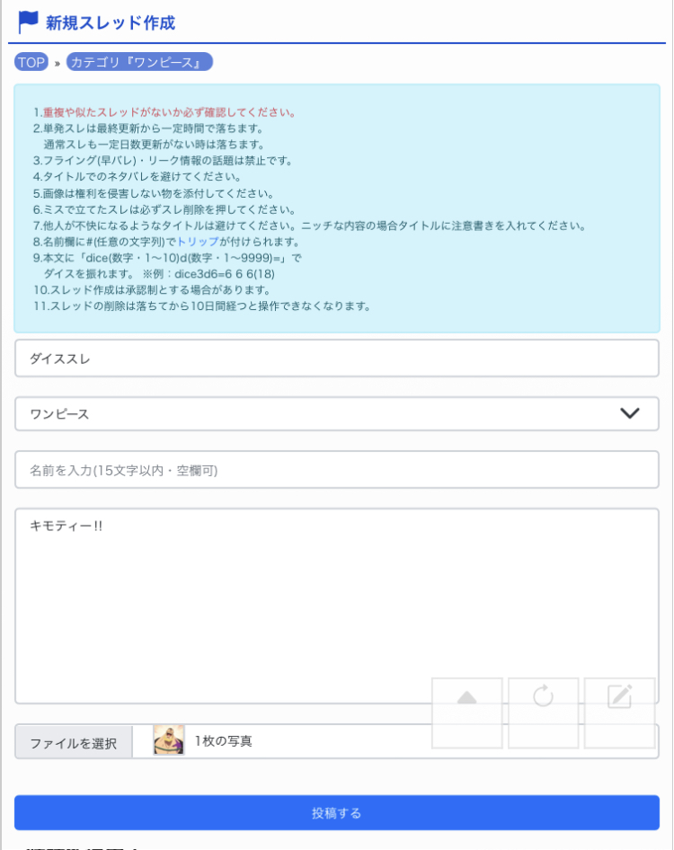Viewport: 674px width, 850px height.
Task: Open the ワンピース category dropdown
Action: (x=336, y=414)
